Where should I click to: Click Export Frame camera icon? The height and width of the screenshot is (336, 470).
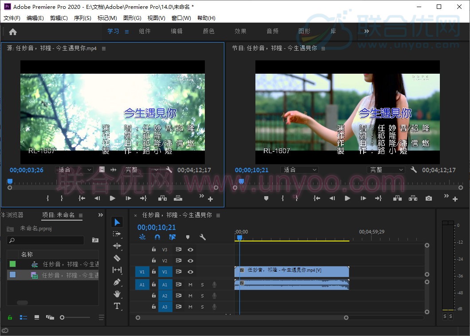pos(429,198)
